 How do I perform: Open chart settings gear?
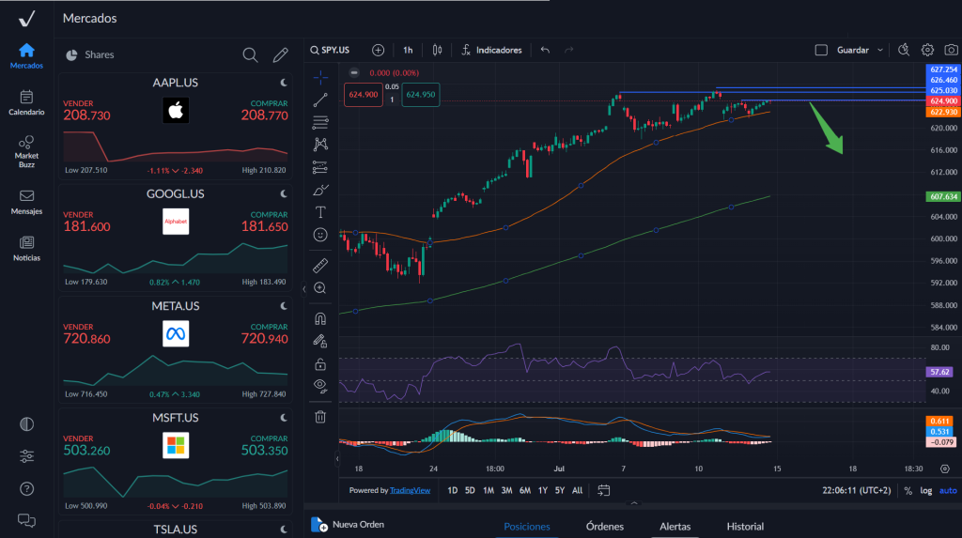pyautogui.click(x=927, y=51)
